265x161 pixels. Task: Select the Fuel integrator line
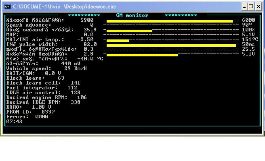[42, 88]
